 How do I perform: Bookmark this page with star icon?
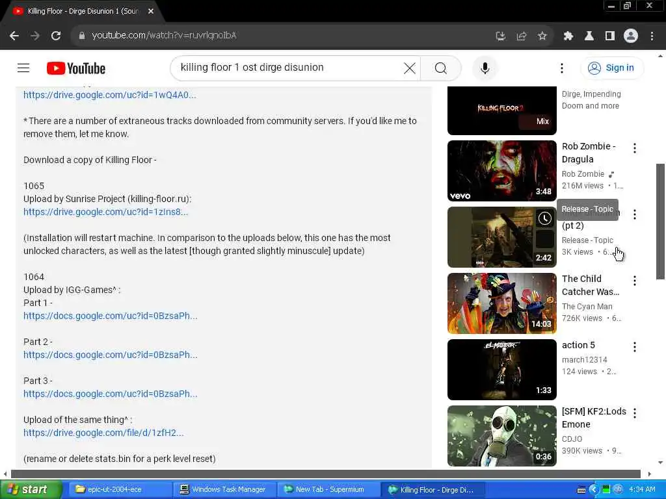542,36
